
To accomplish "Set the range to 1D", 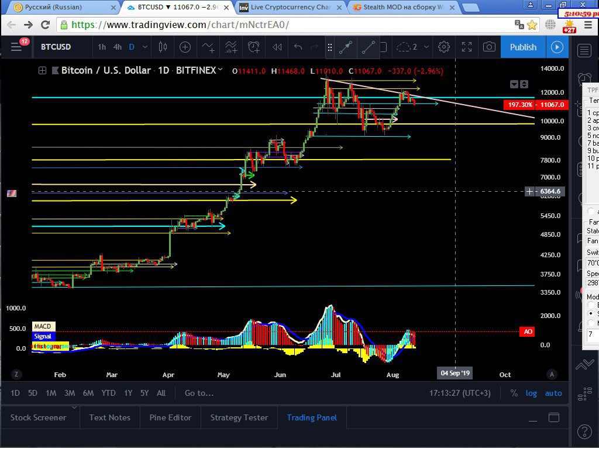I will click(x=15, y=393).
